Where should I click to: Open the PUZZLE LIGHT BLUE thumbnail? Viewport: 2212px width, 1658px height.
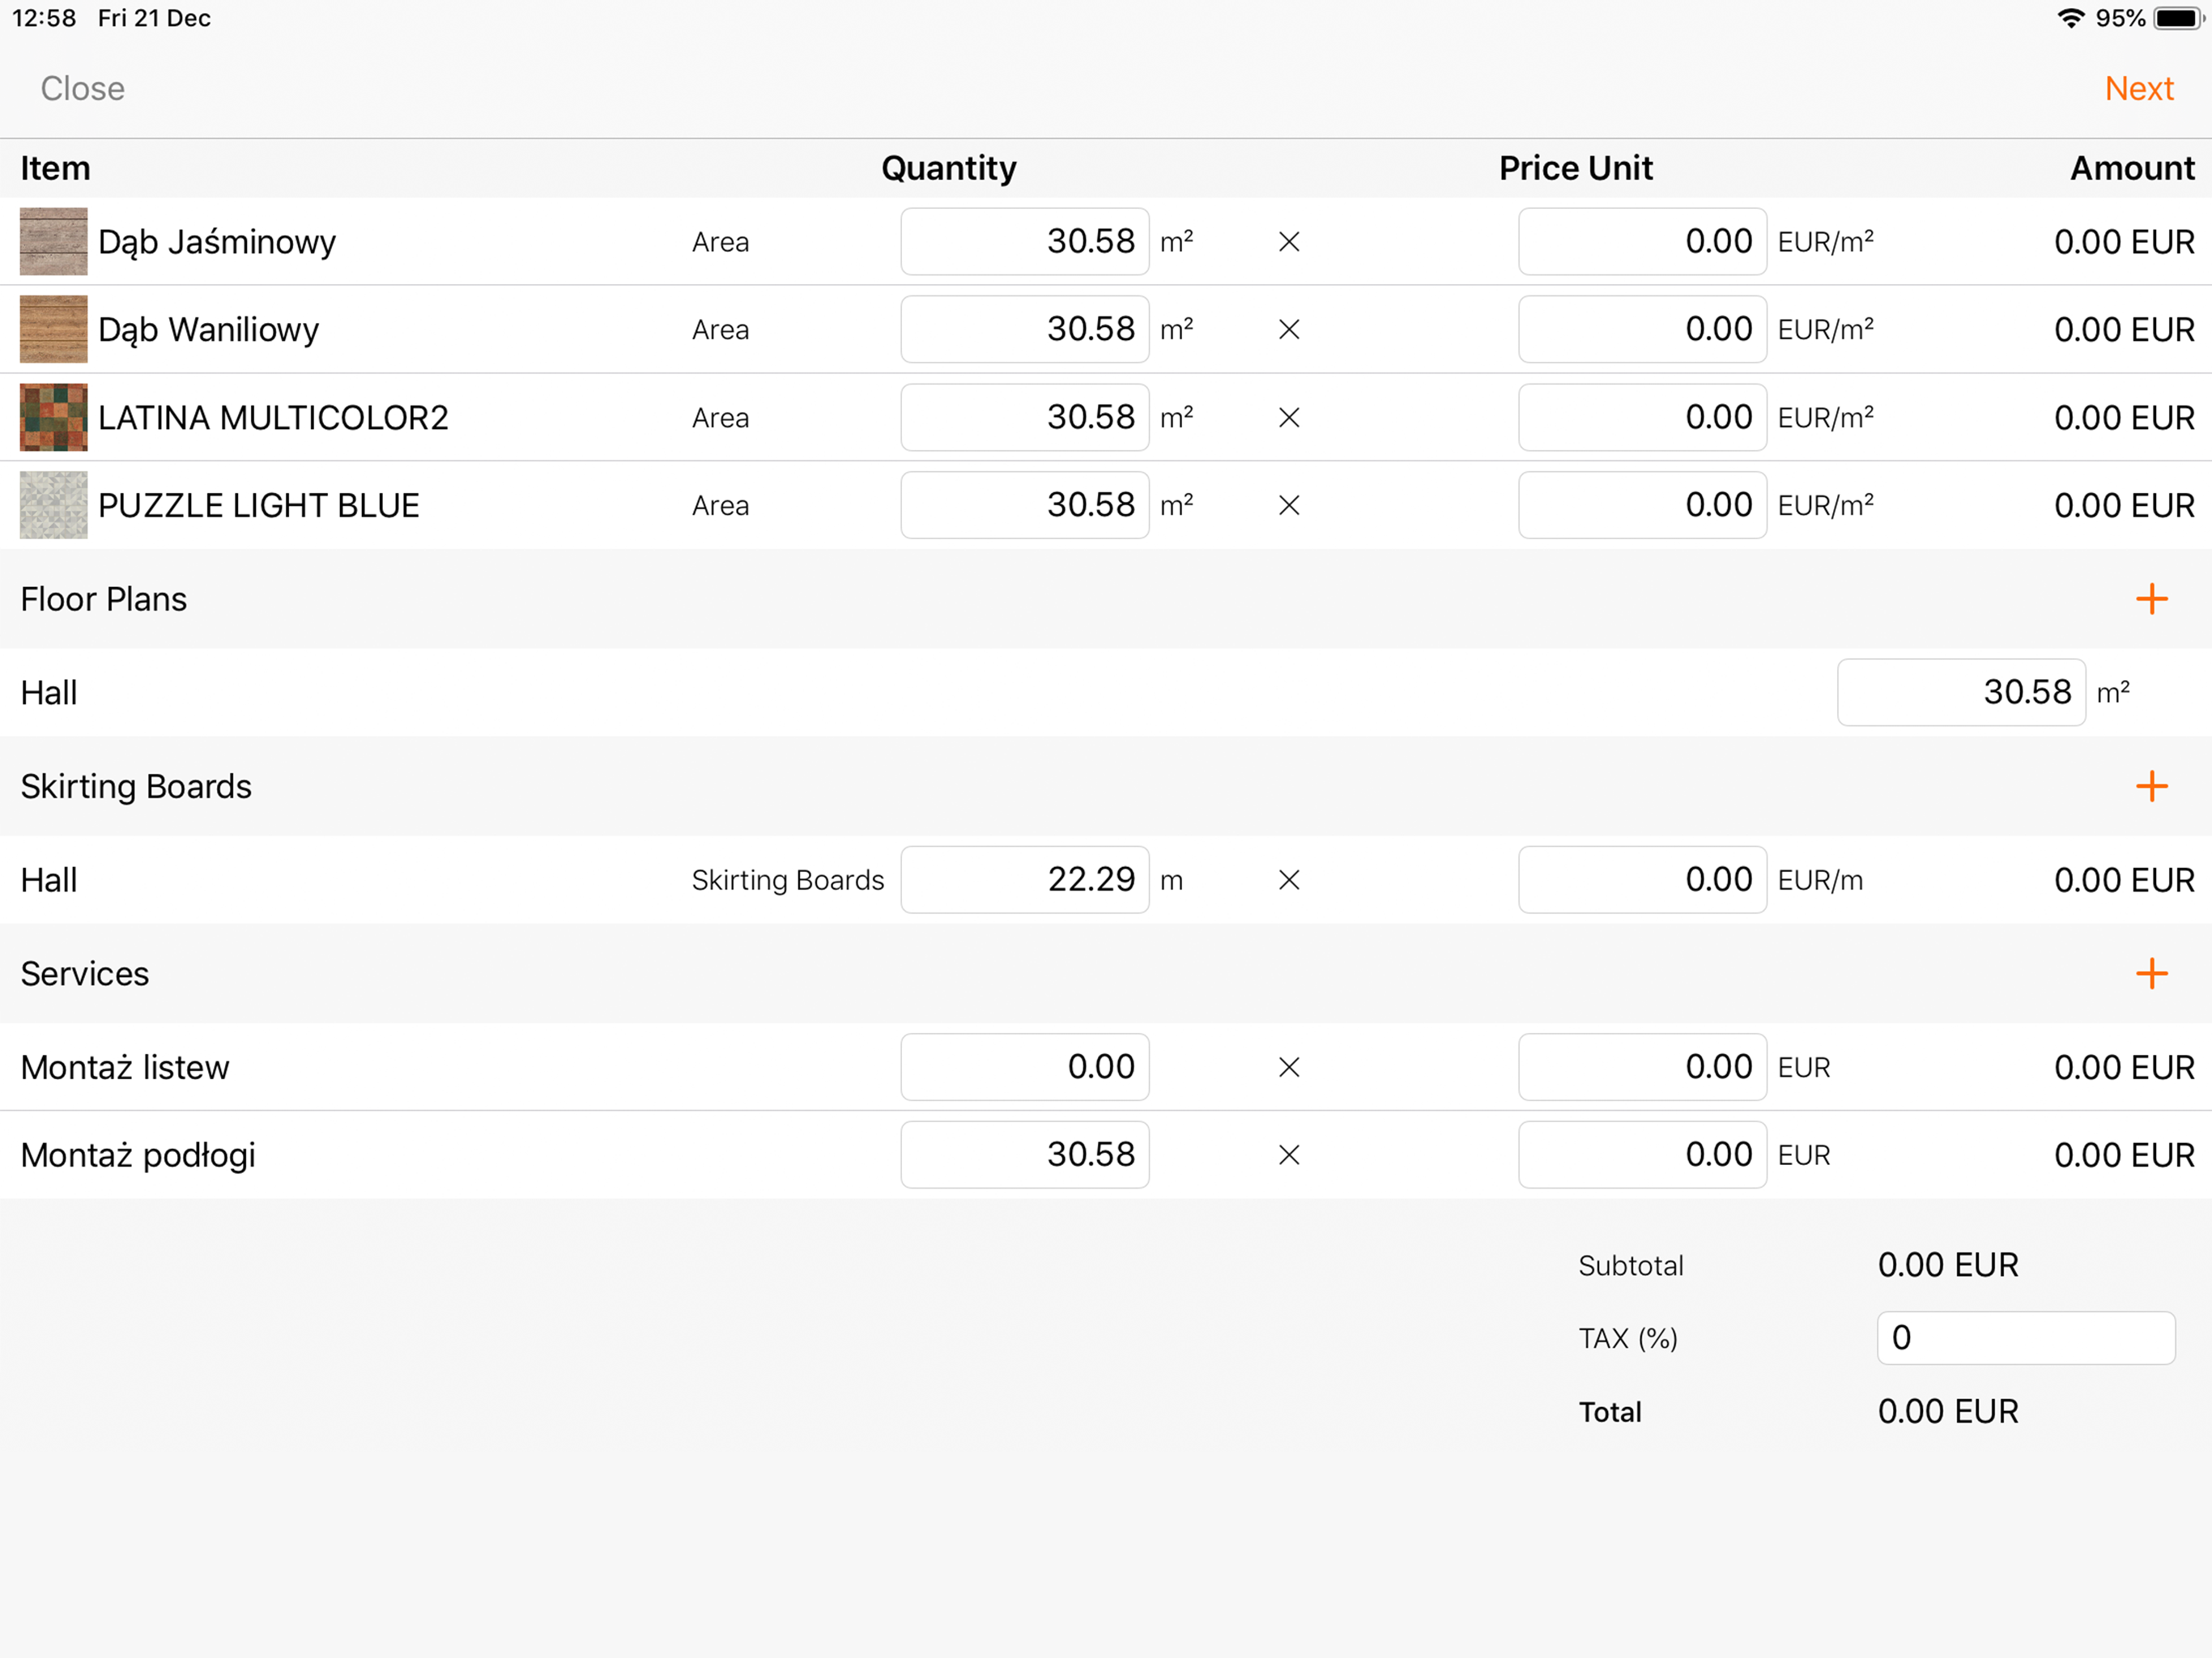54,506
